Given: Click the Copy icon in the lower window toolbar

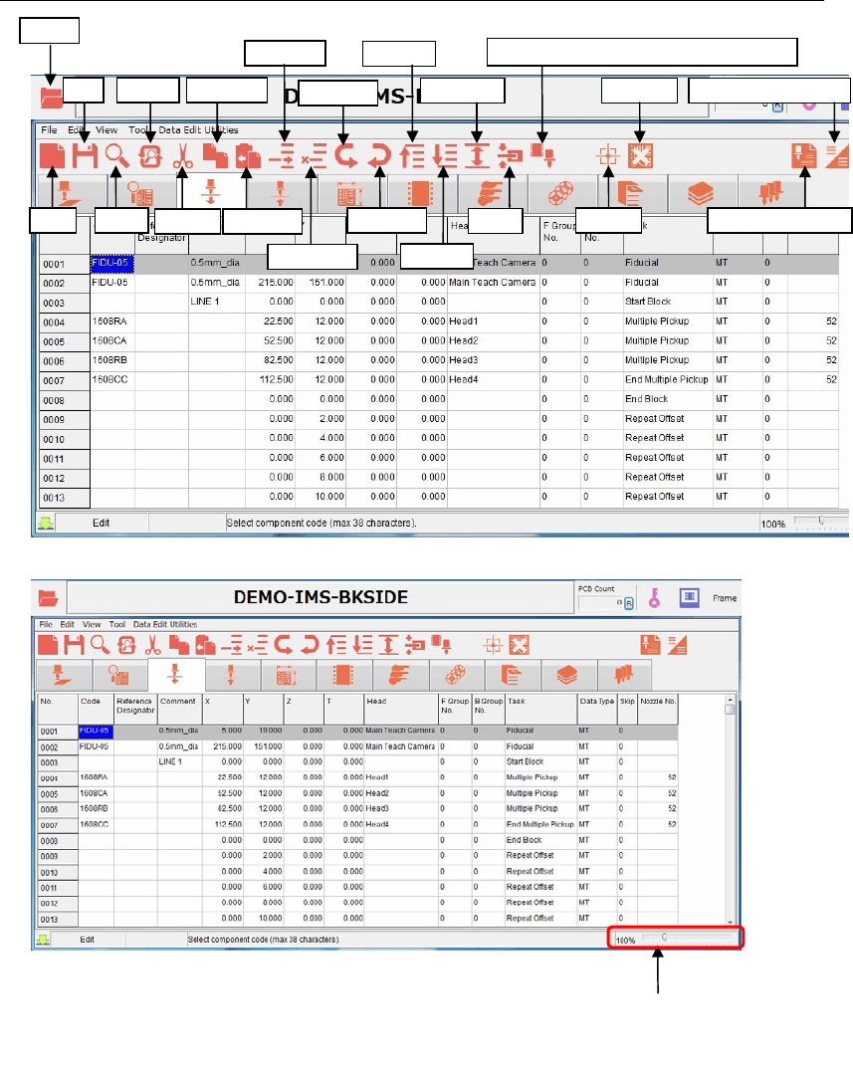Looking at the screenshot, I should click(179, 644).
